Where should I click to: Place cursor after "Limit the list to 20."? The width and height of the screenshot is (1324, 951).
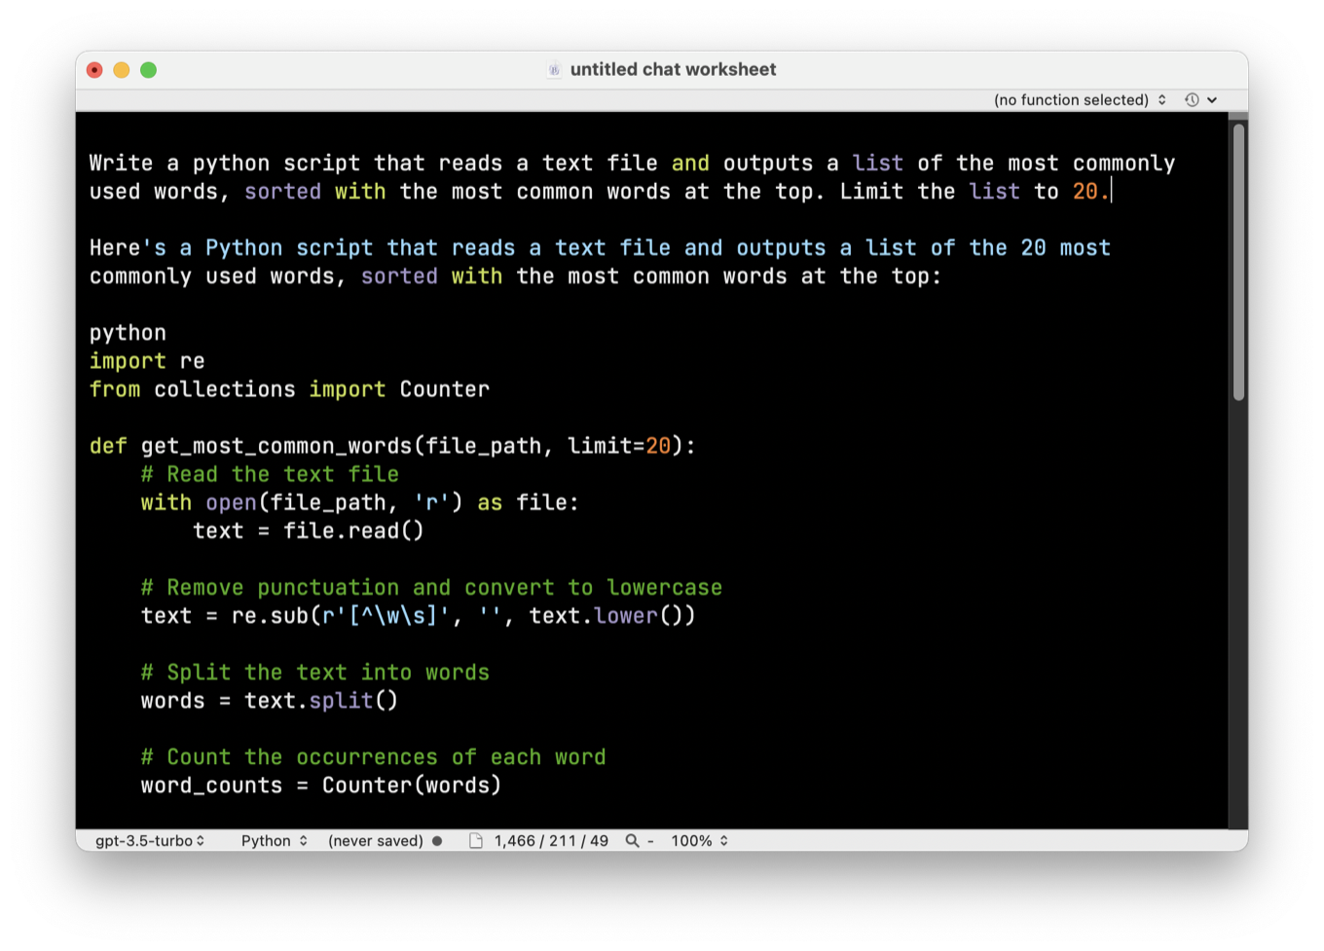pyautogui.click(x=1112, y=191)
